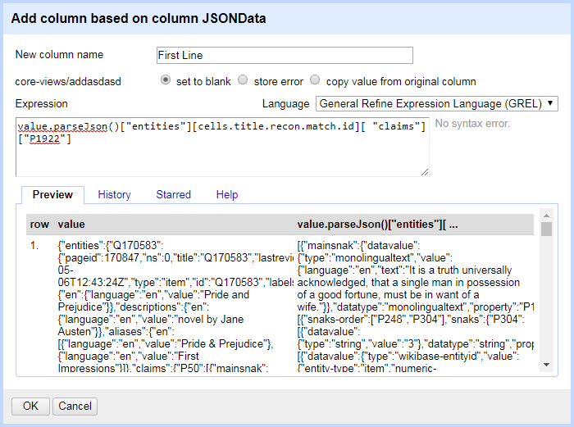
Task: Click the 'Language' label
Action: click(x=286, y=104)
